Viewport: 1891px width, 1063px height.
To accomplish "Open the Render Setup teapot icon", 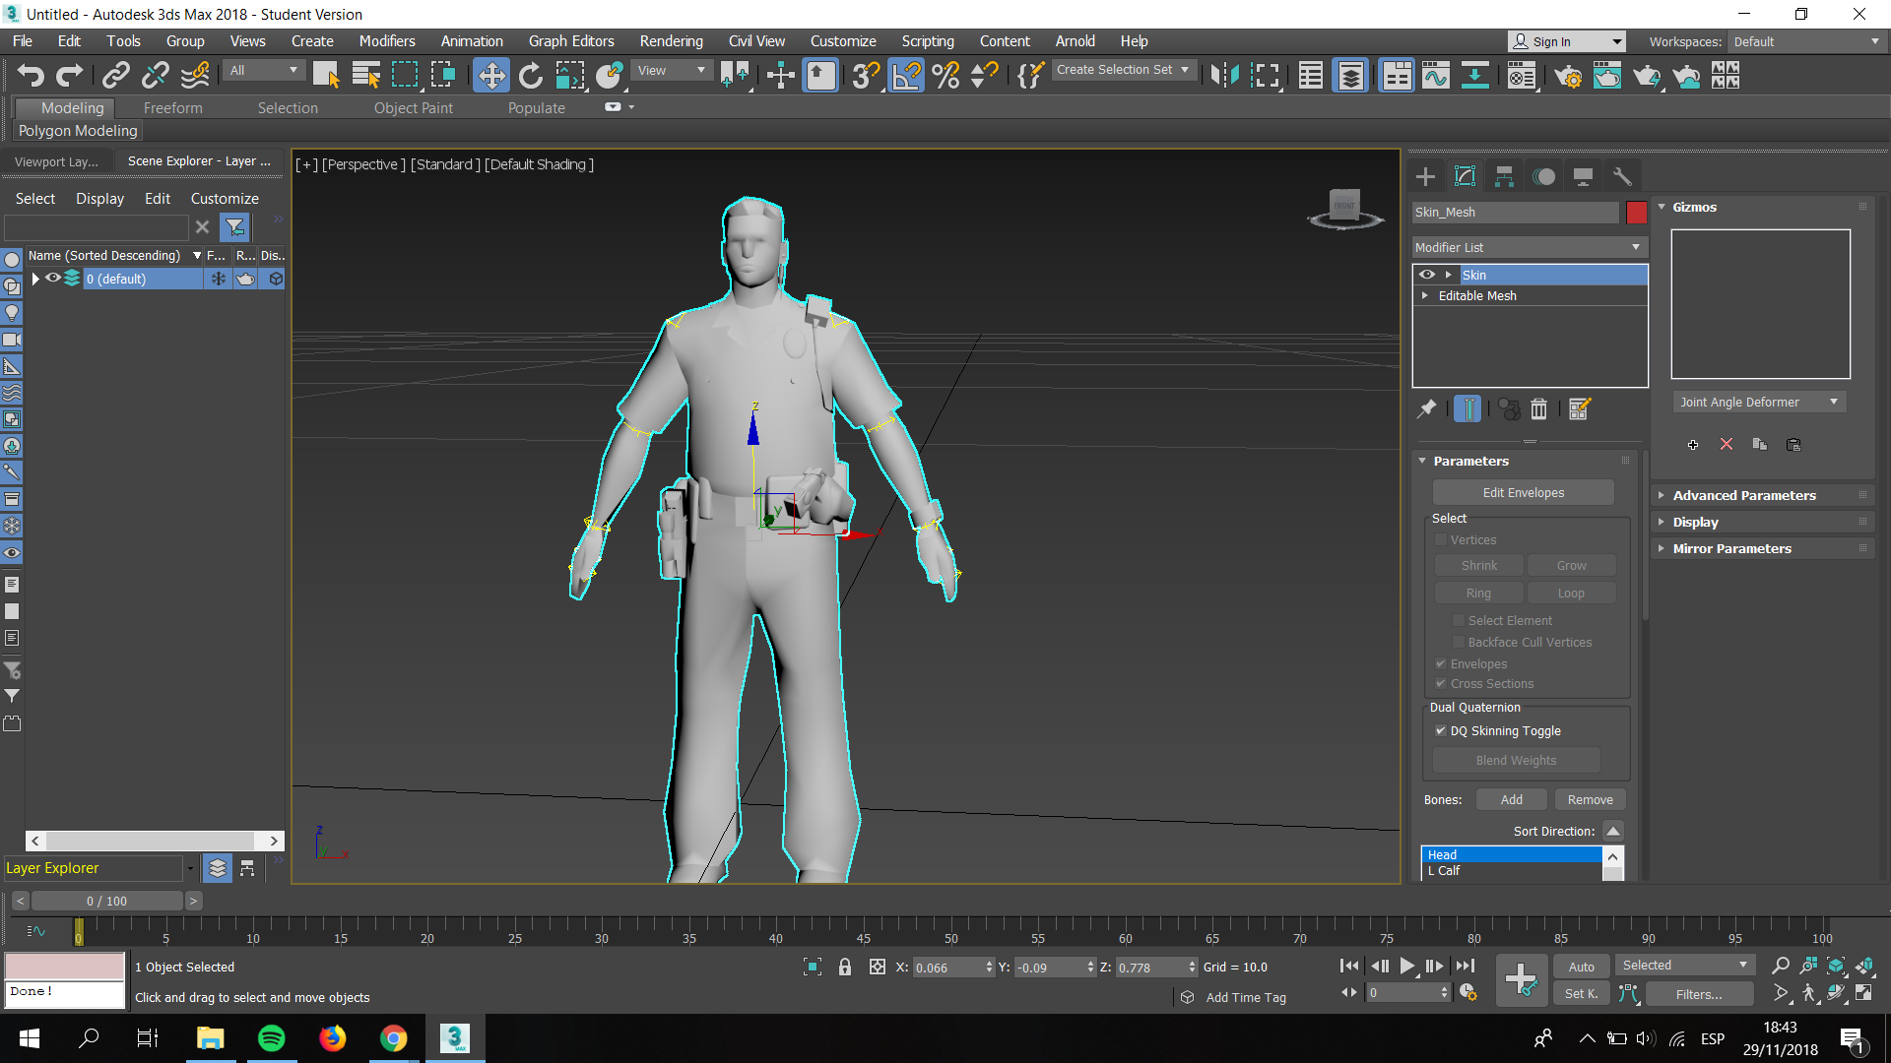I will coord(1568,76).
